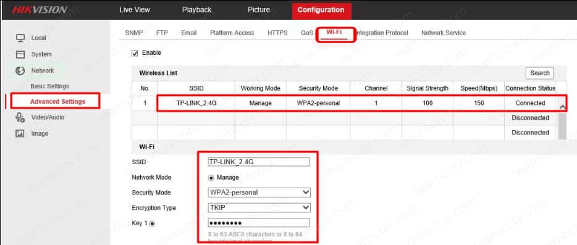Open the Picture tab
The height and width of the screenshot is (245, 577).
259,10
